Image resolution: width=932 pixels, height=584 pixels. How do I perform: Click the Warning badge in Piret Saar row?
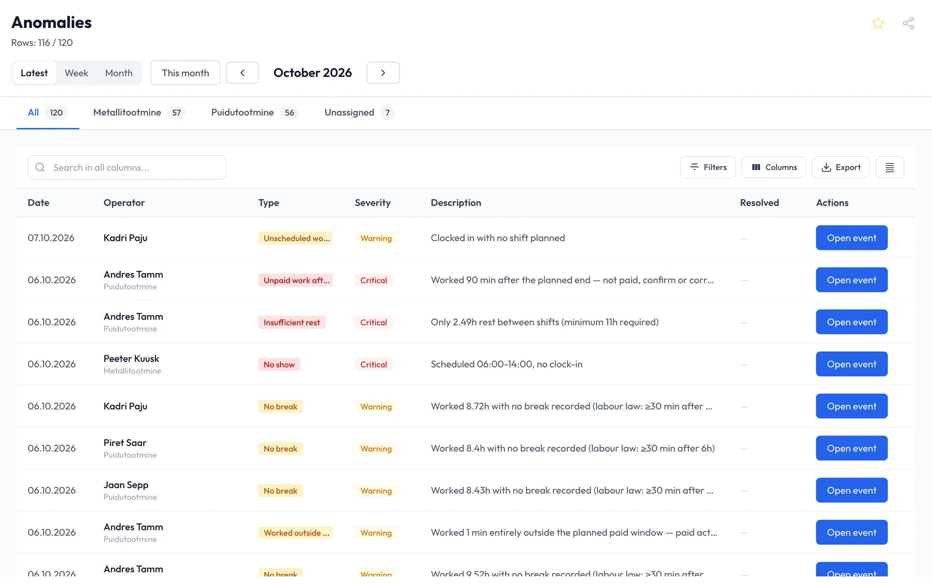(x=376, y=449)
